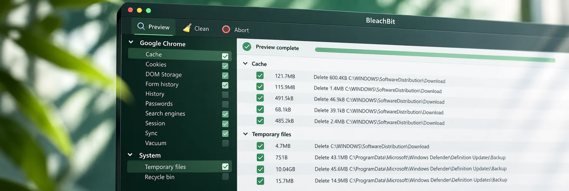Viewport: 569px width, 191px height.
Task: Collapse the Google Chrome tree group
Action: tap(131, 42)
